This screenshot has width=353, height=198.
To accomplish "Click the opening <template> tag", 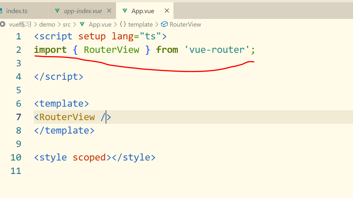I will (62, 104).
